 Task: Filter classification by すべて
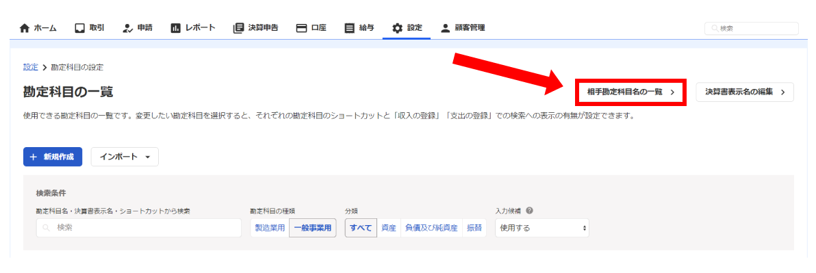coord(361,228)
